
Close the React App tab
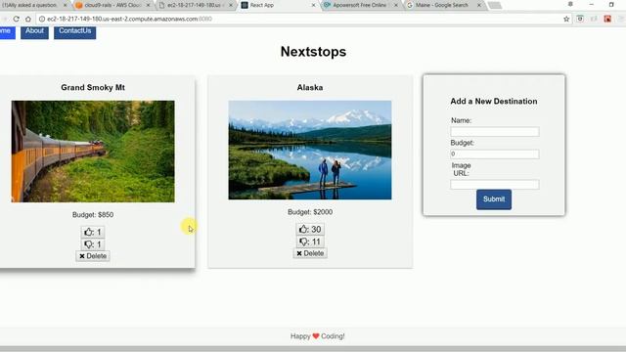pos(313,5)
